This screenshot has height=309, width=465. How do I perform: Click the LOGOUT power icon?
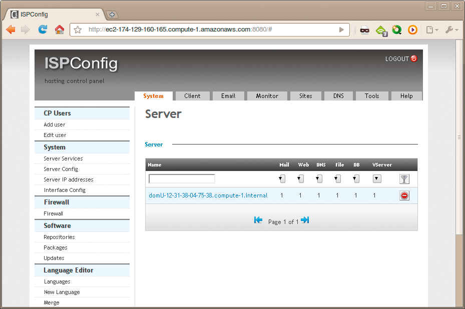(414, 58)
